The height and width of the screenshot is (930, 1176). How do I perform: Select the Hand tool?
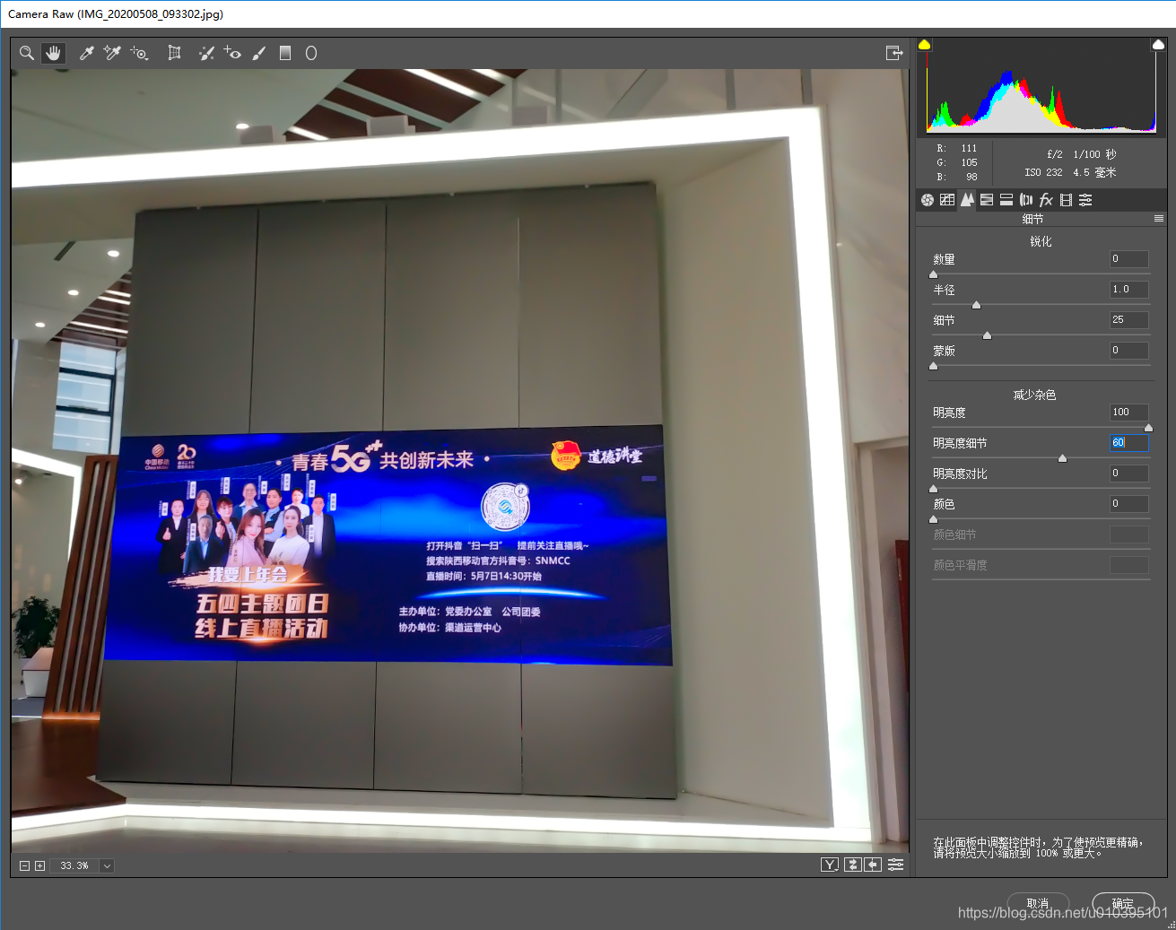click(54, 53)
